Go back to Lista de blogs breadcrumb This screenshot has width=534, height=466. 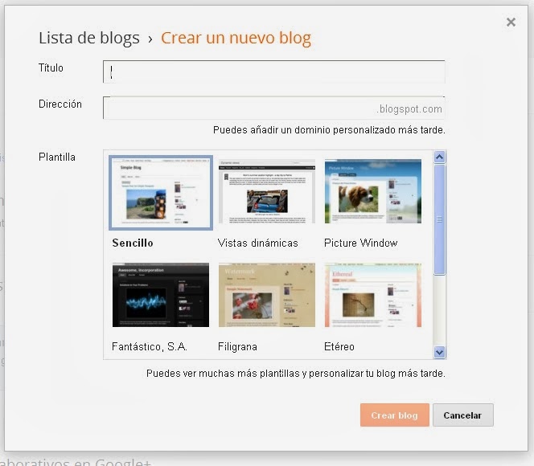(x=89, y=38)
